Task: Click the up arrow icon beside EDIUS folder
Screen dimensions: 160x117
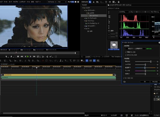Action: [94, 2]
